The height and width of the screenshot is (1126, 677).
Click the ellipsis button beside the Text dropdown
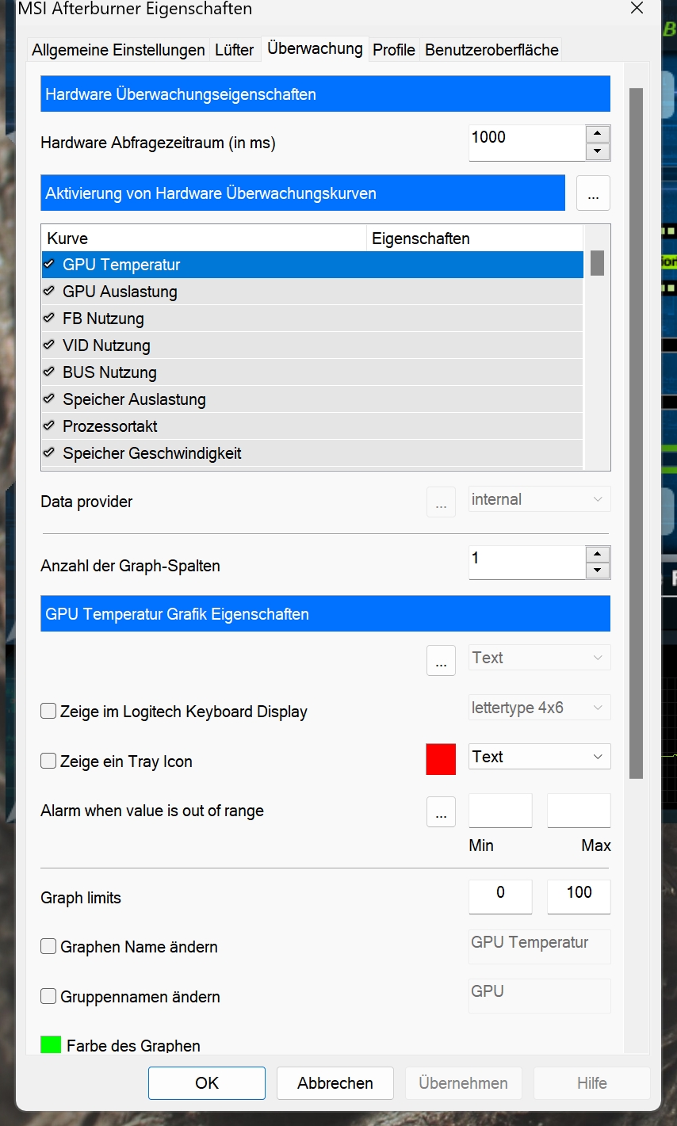pos(441,659)
